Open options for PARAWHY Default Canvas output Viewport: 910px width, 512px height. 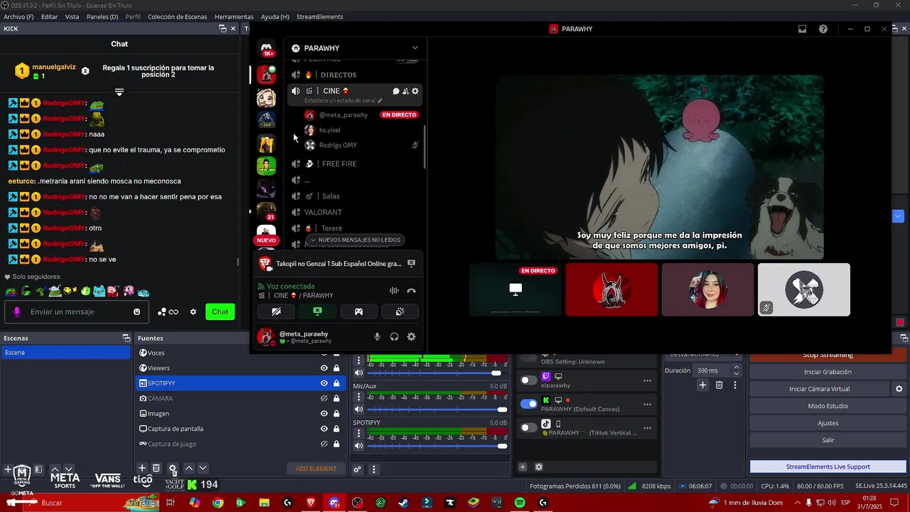647,404
